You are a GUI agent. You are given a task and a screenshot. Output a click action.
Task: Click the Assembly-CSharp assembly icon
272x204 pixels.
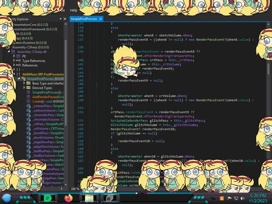click(x=8, y=47)
